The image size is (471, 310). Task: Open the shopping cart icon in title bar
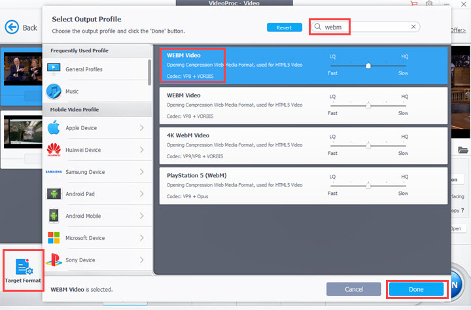tap(414, 3)
